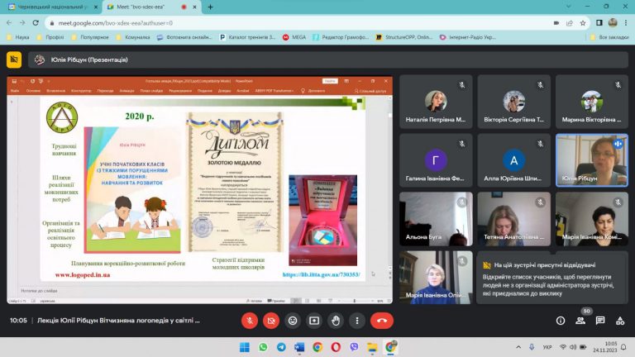The height and width of the screenshot is (357, 635).
Task: Reload the Meet page
Action: pos(36,23)
